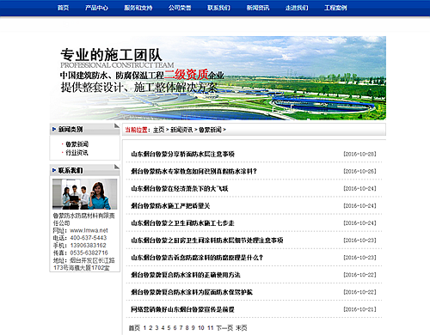Jump to 末页 last page
The height and width of the screenshot is (335, 430).
coord(241,328)
